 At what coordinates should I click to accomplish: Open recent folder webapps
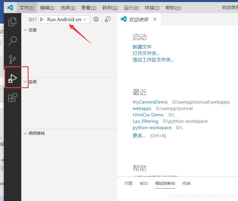[x=142, y=108]
